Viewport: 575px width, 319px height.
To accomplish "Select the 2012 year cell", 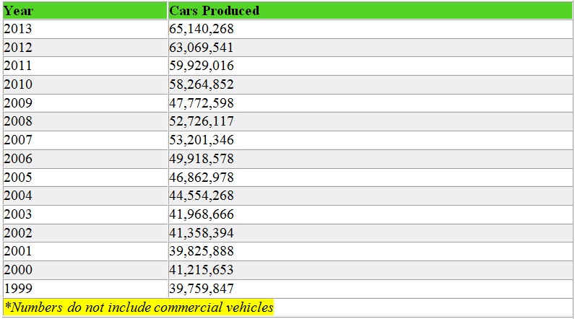I will 18,48.
